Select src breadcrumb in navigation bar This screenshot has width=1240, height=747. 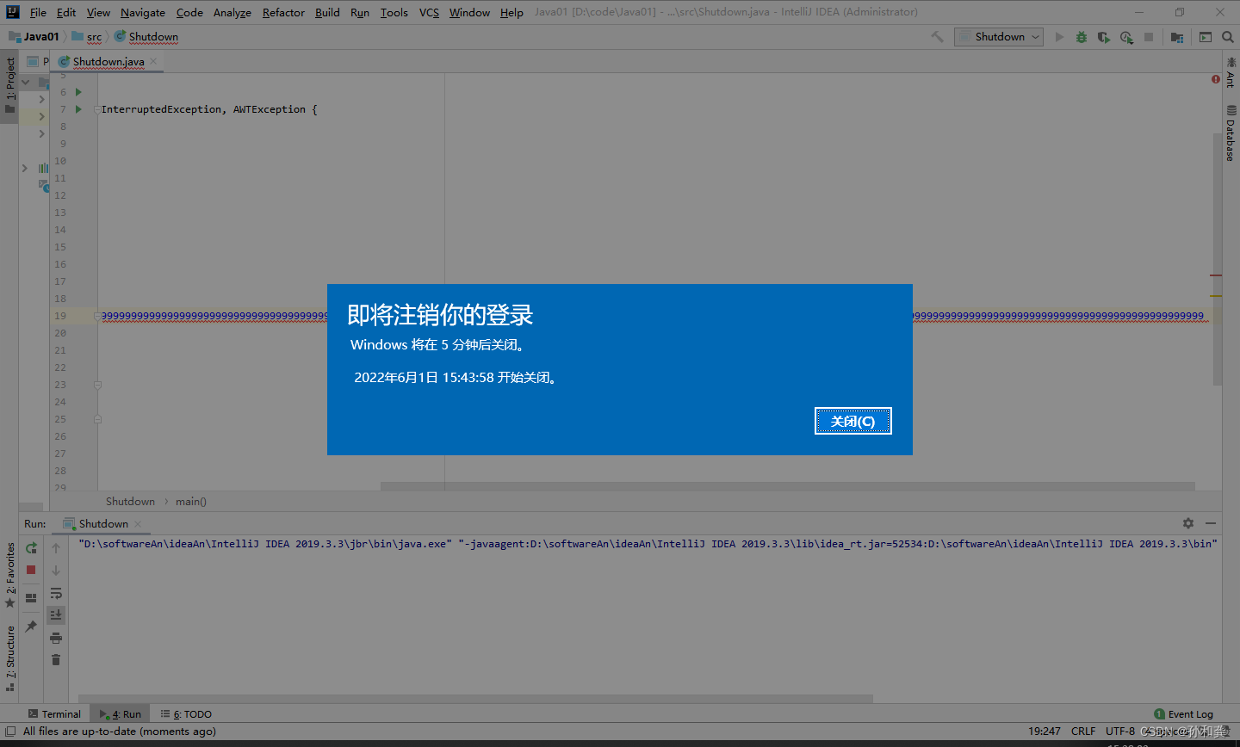(x=87, y=37)
